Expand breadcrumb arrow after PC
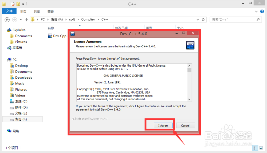This screenshot has height=153, width=267. point(48,20)
